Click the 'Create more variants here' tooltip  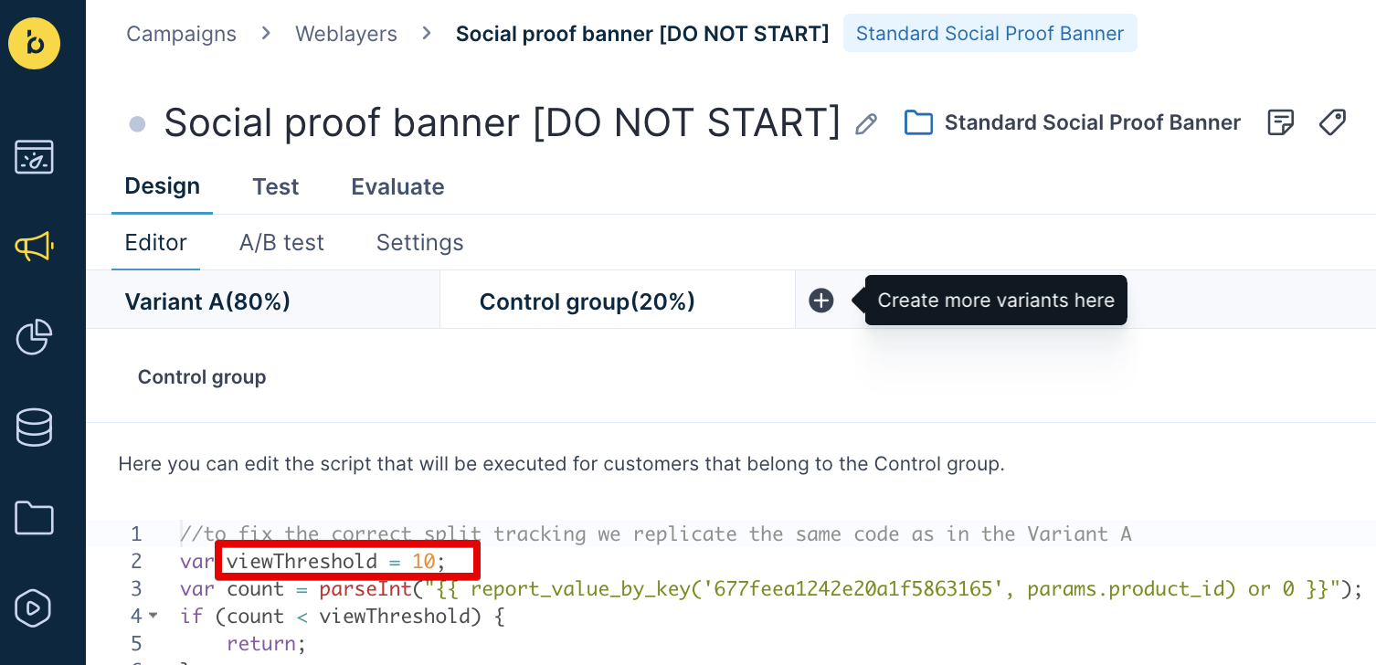[996, 301]
